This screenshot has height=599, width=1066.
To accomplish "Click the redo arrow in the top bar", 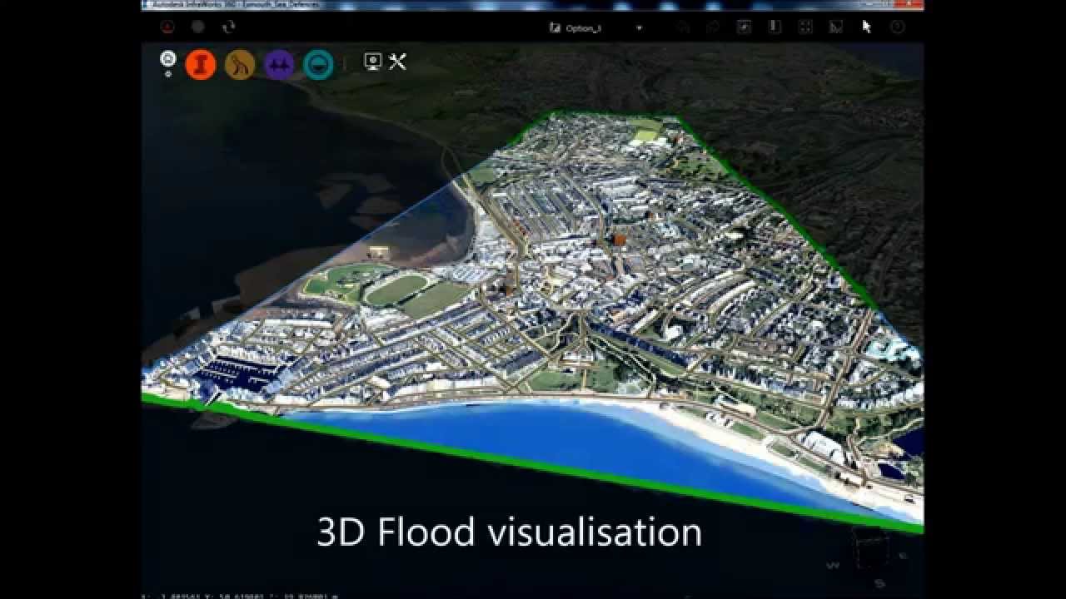I will coord(714,27).
